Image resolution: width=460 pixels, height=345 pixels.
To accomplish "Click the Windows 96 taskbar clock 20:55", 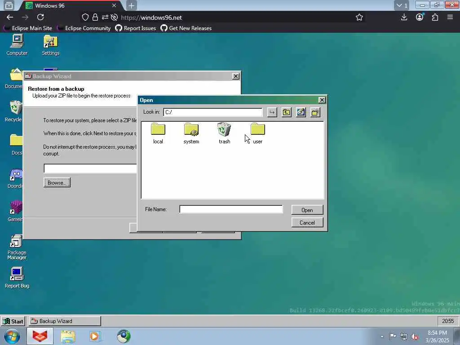I will (x=448, y=321).
